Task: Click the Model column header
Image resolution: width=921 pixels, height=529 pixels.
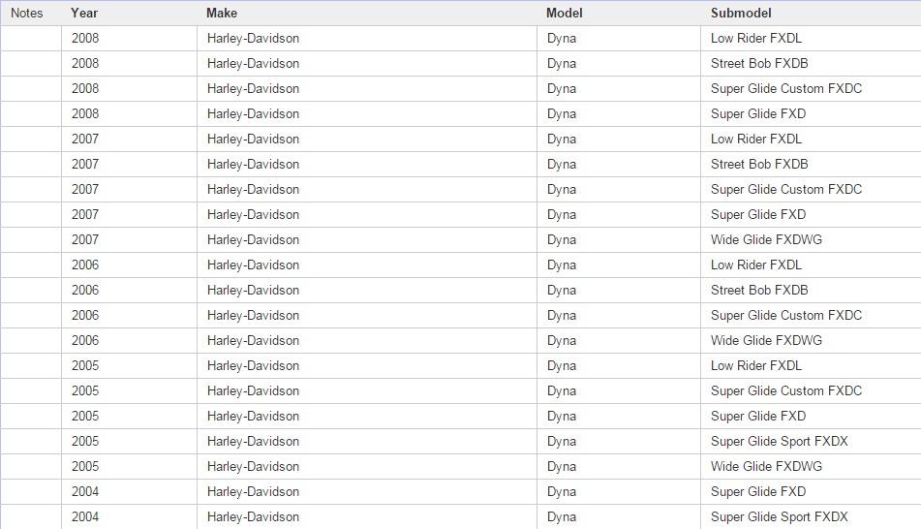Action: (x=565, y=14)
